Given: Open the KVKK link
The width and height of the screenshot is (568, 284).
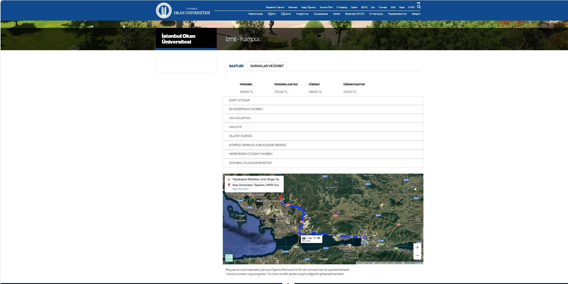Looking at the screenshot, I should (x=411, y=7).
